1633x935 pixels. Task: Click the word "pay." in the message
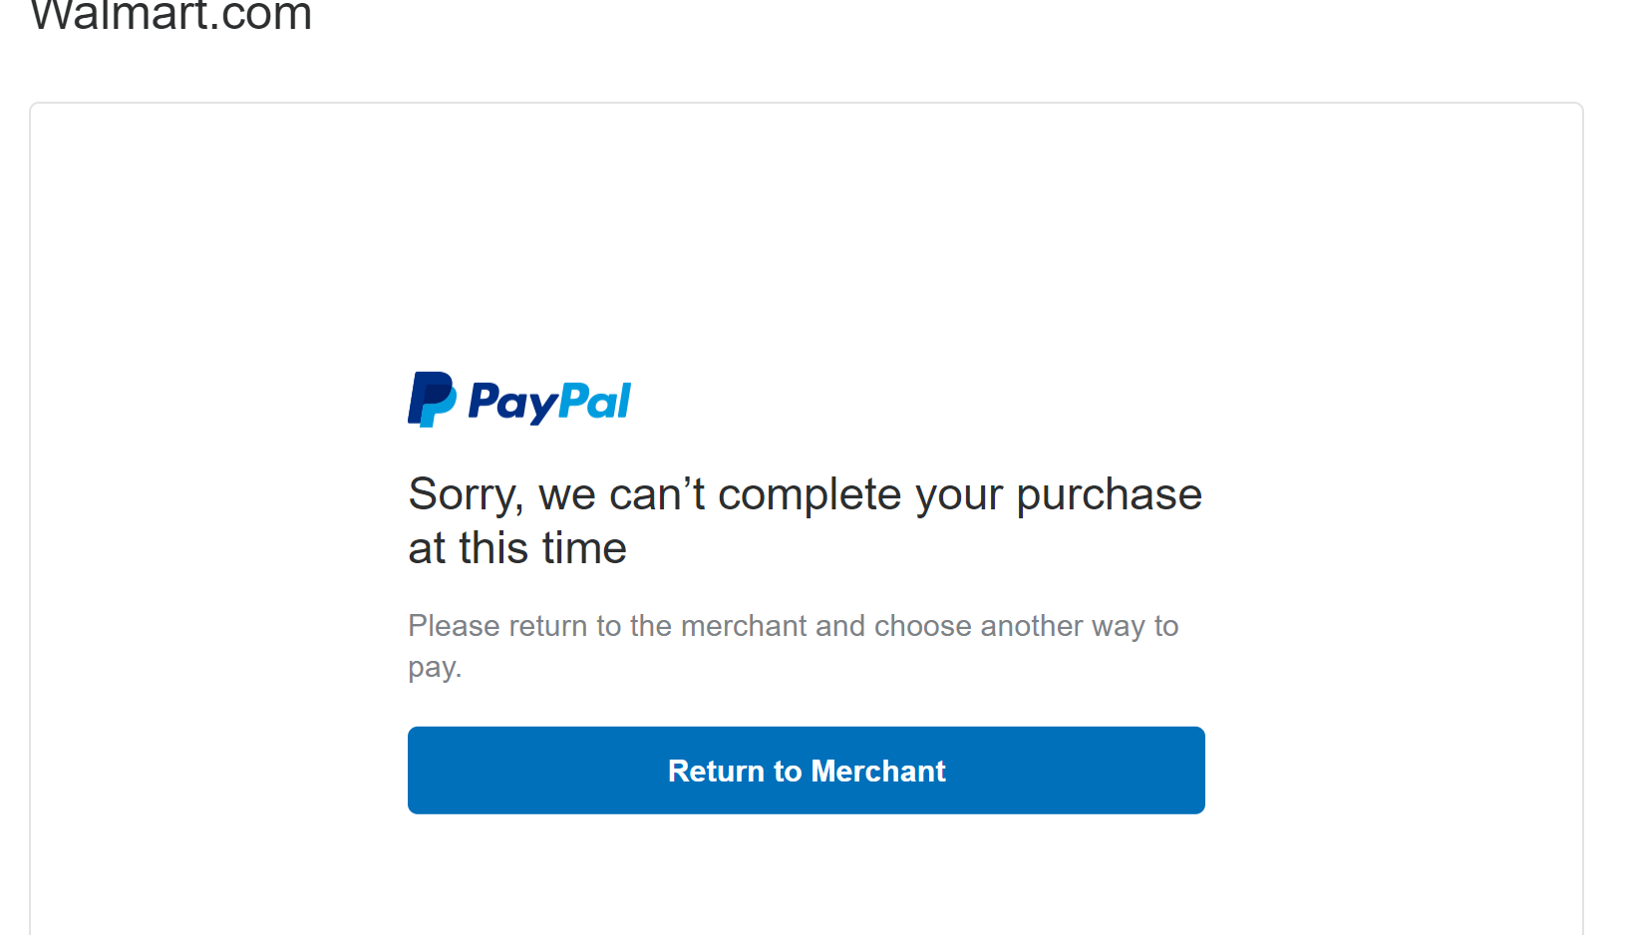(435, 667)
